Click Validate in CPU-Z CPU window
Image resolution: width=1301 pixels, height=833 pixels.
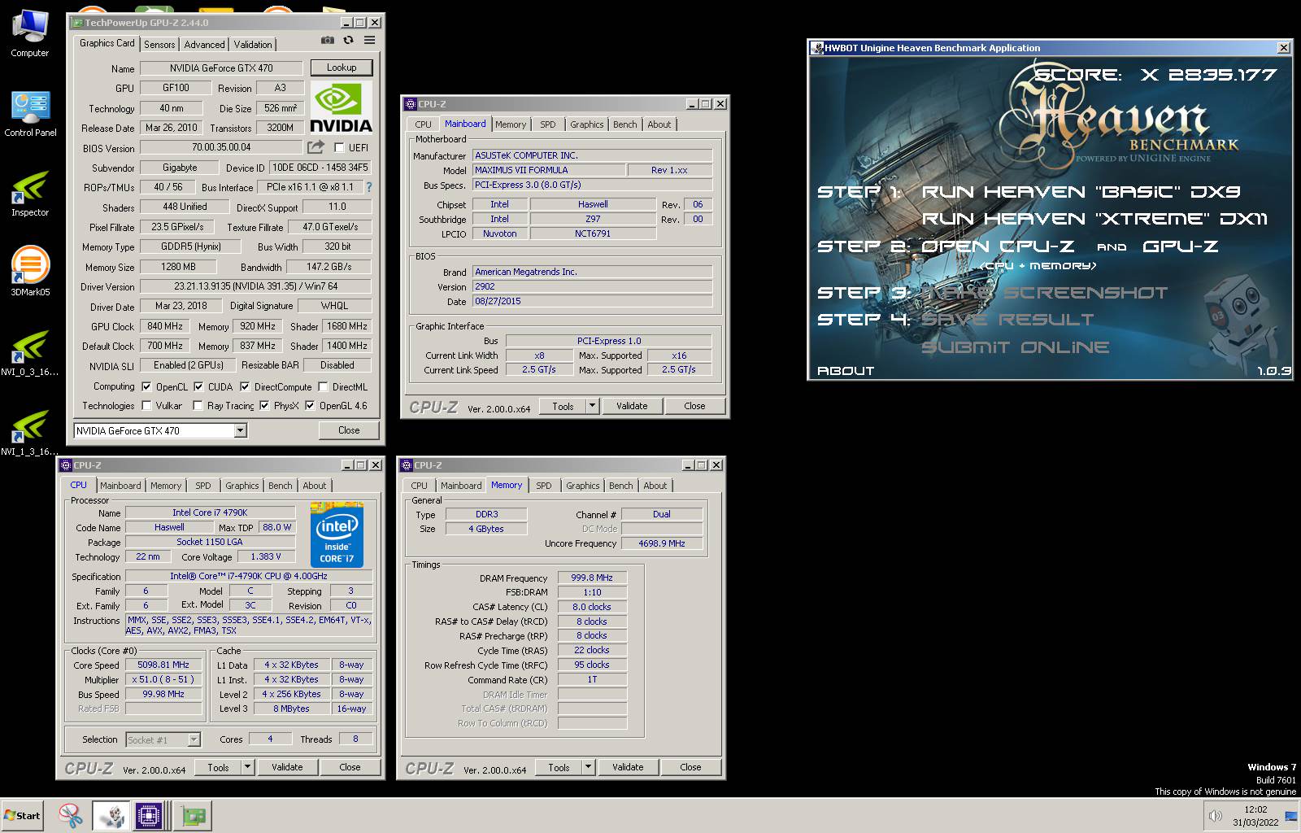pyautogui.click(x=287, y=767)
